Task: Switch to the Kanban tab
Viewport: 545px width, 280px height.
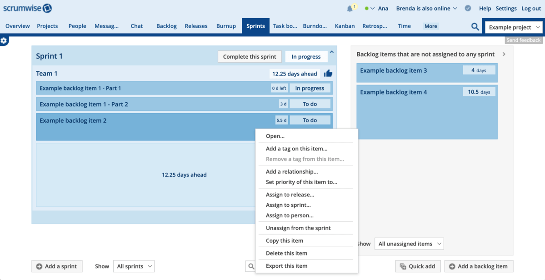Action: (x=345, y=26)
